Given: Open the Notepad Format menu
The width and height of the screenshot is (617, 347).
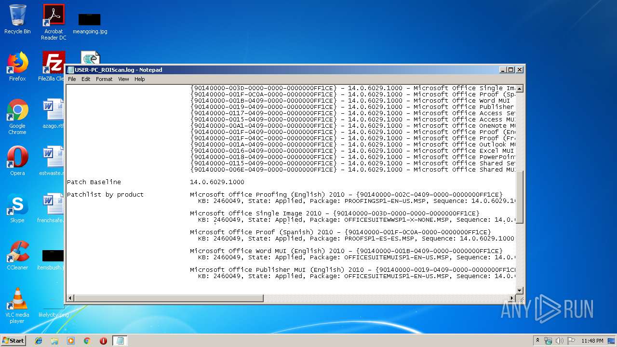Looking at the screenshot, I should (104, 79).
